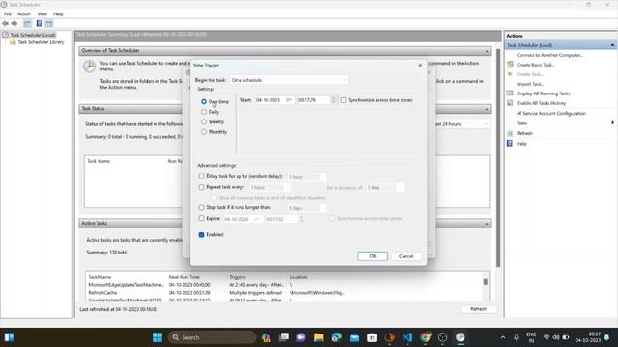Select the One time radio button
Viewport: 618px width, 347px height.
coord(204,101)
